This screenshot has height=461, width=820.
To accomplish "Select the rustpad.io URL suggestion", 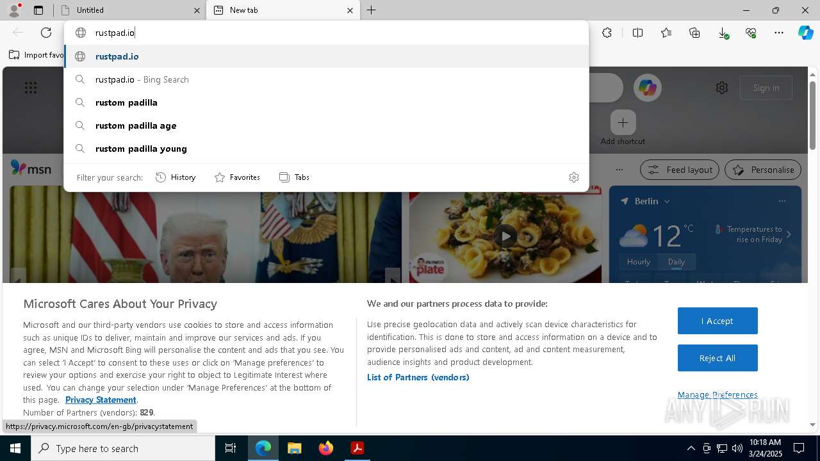I will [x=326, y=56].
